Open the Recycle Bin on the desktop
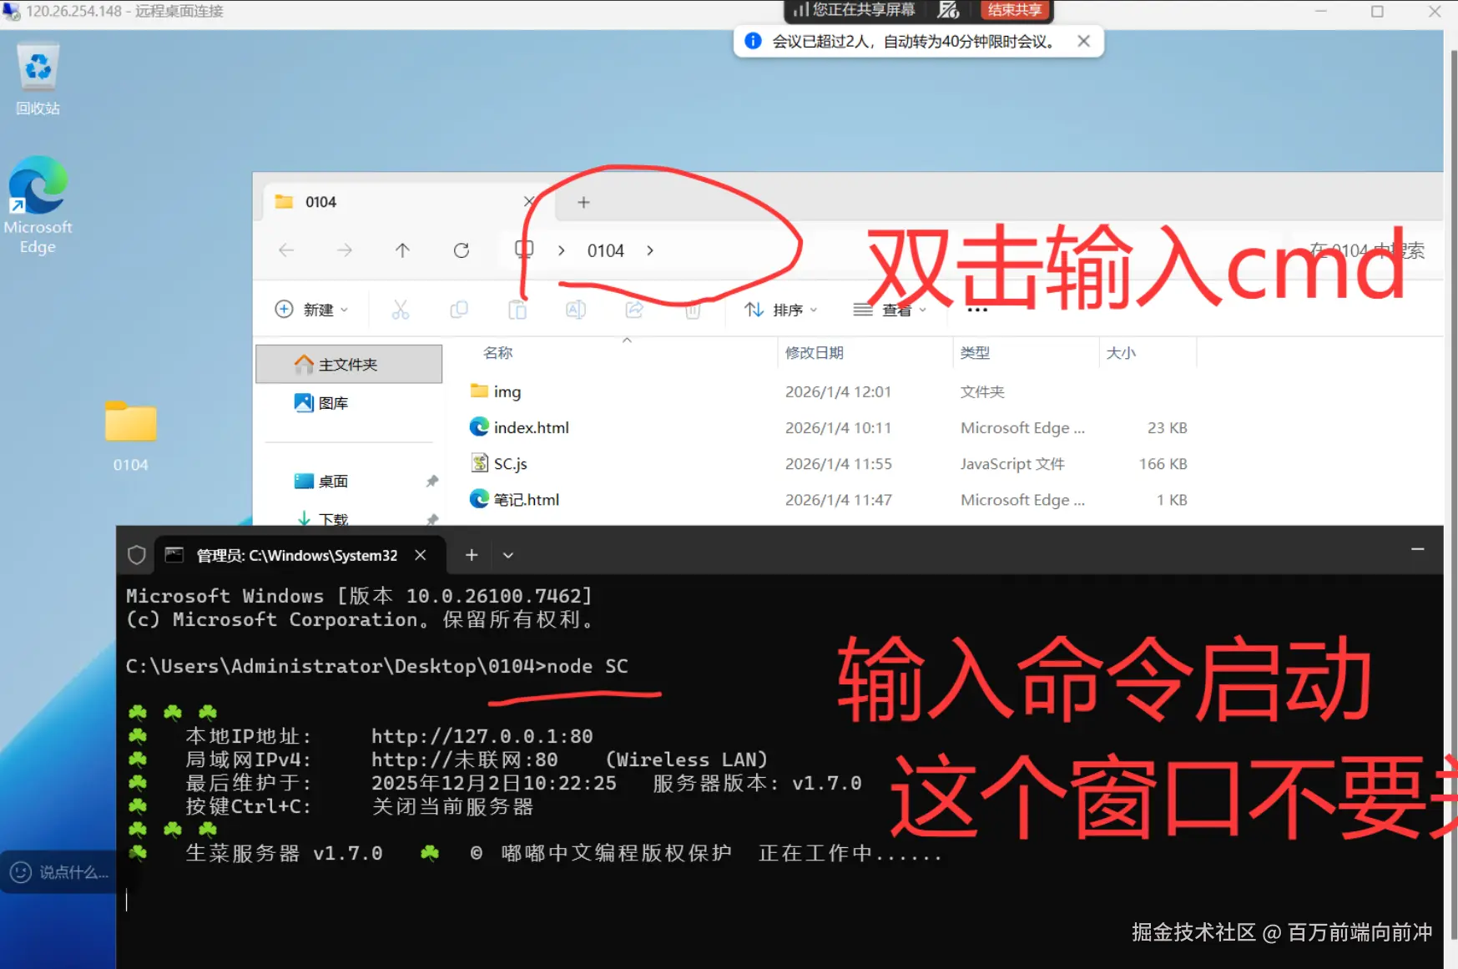1458x969 pixels. point(38,67)
